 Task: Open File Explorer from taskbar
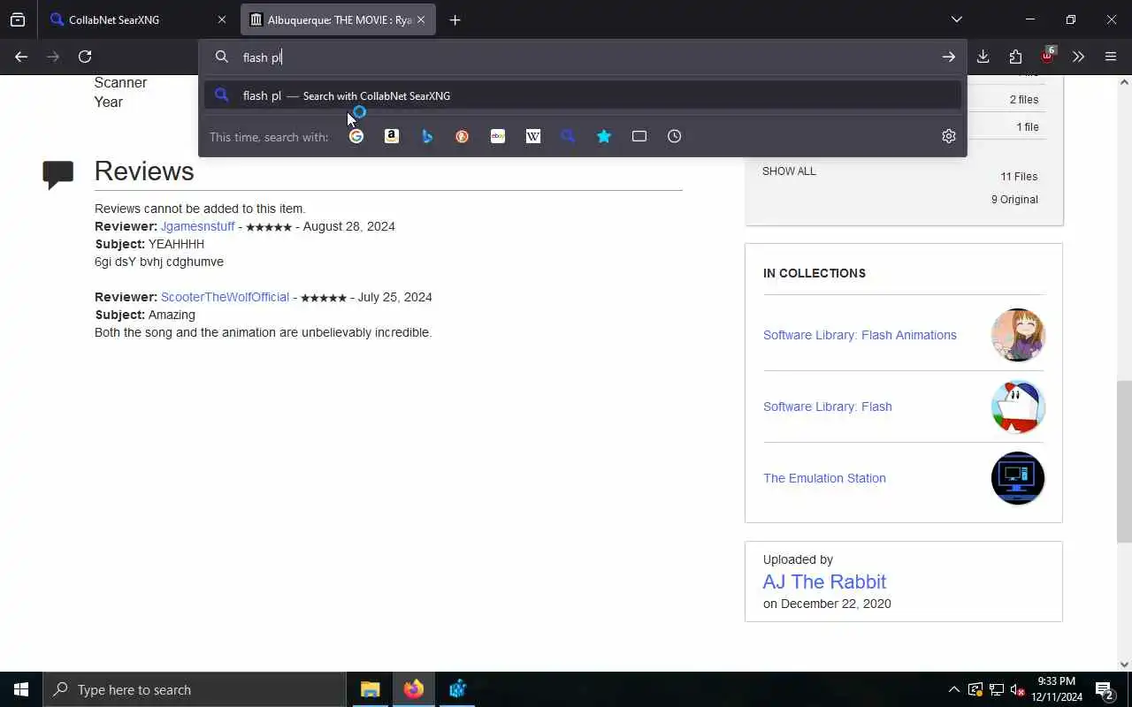click(x=370, y=689)
